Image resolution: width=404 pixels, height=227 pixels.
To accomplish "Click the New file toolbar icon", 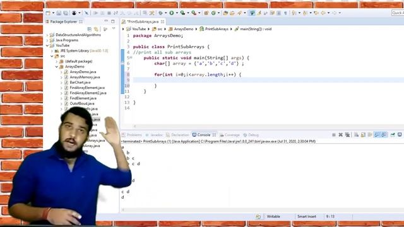I will point(48,13).
